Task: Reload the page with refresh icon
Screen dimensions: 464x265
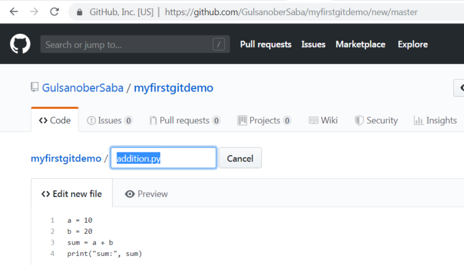Action: point(54,12)
